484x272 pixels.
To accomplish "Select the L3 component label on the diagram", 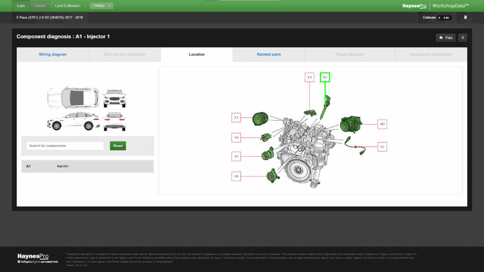I will click(236, 117).
